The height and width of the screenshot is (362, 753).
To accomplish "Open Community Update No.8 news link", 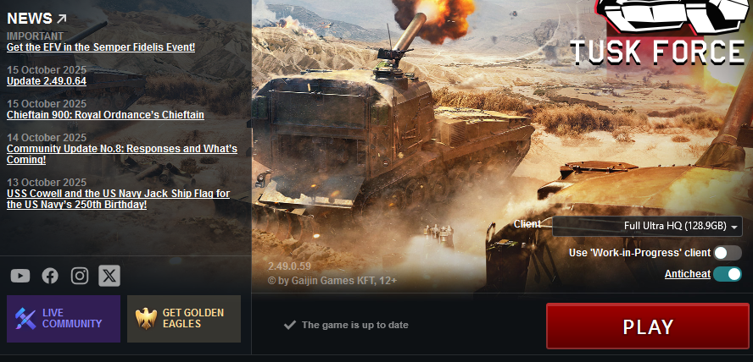I will click(x=122, y=154).
